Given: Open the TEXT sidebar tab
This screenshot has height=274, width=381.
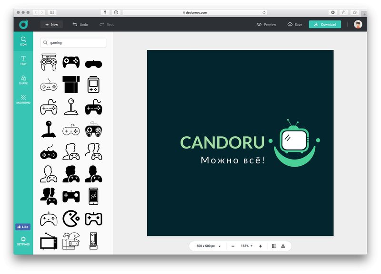Looking at the screenshot, I should (23, 61).
